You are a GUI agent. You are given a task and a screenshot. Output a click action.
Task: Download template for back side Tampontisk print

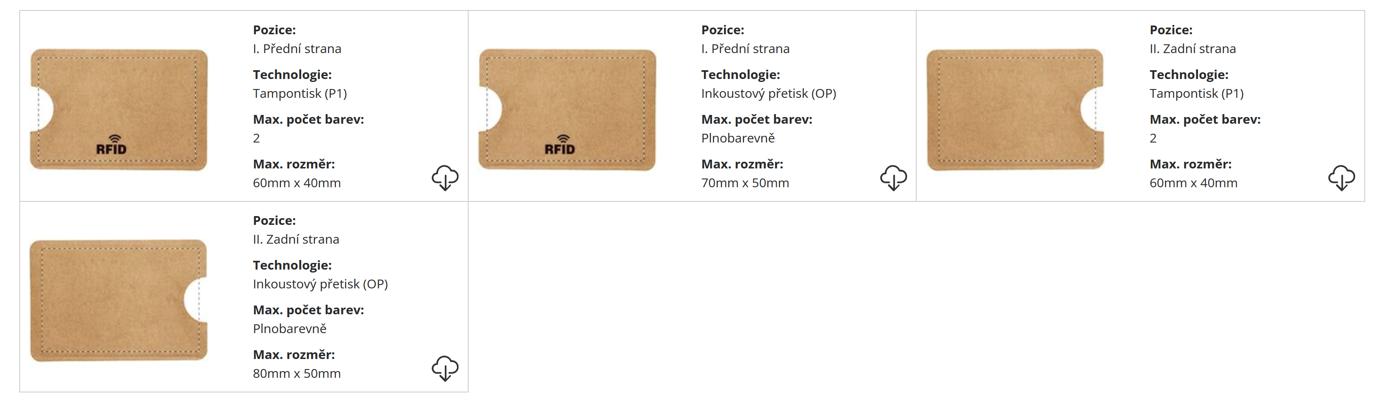pyautogui.click(x=1341, y=178)
